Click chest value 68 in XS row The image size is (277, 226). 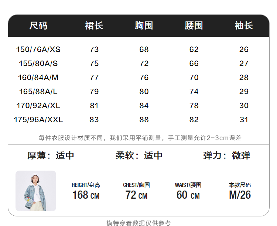point(144,49)
